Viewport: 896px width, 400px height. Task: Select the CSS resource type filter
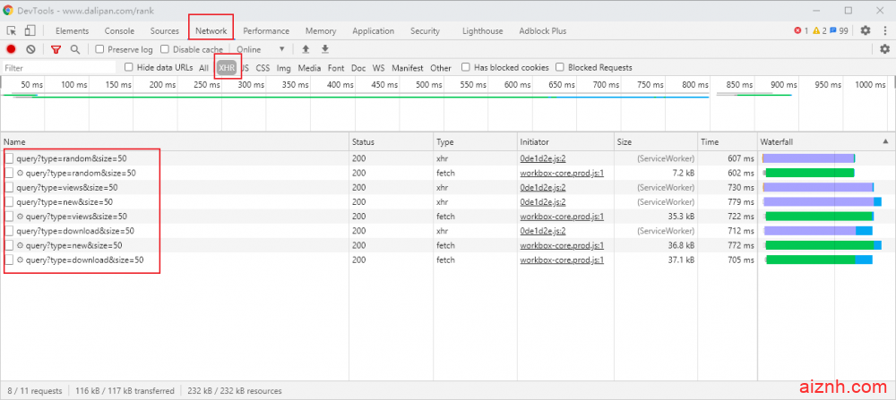(263, 67)
